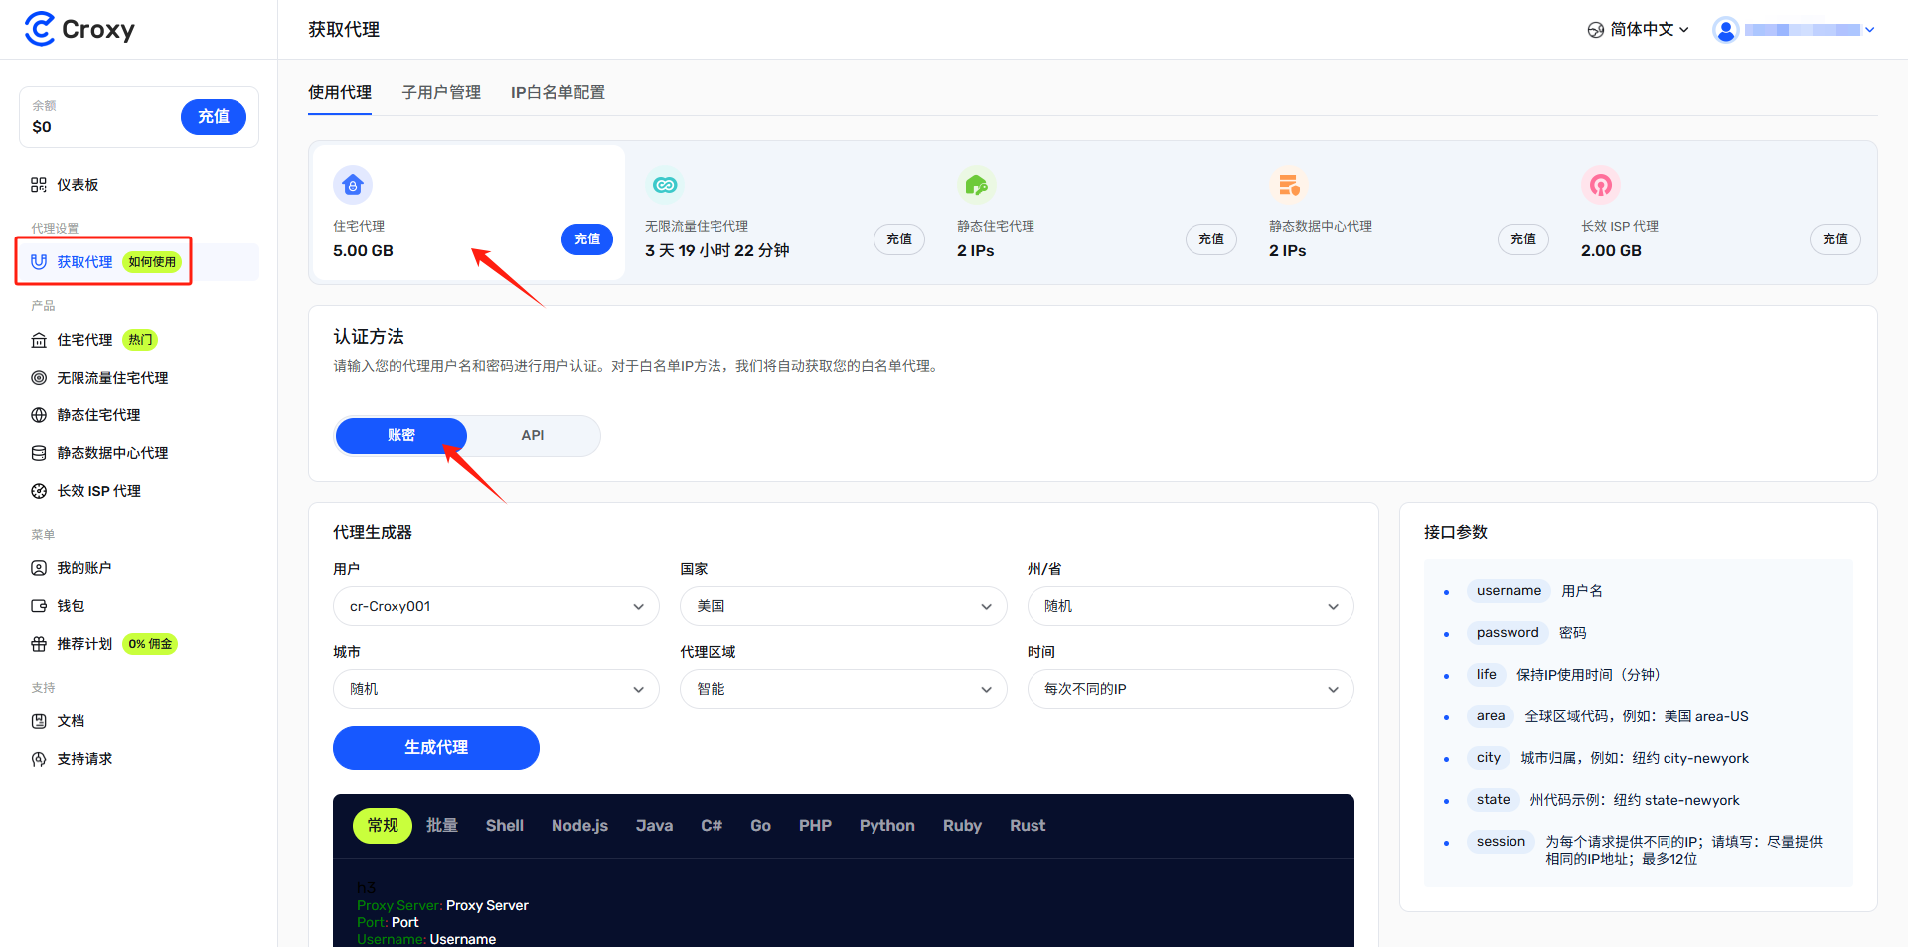
Task: Click the username parameter tag
Action: [1509, 591]
